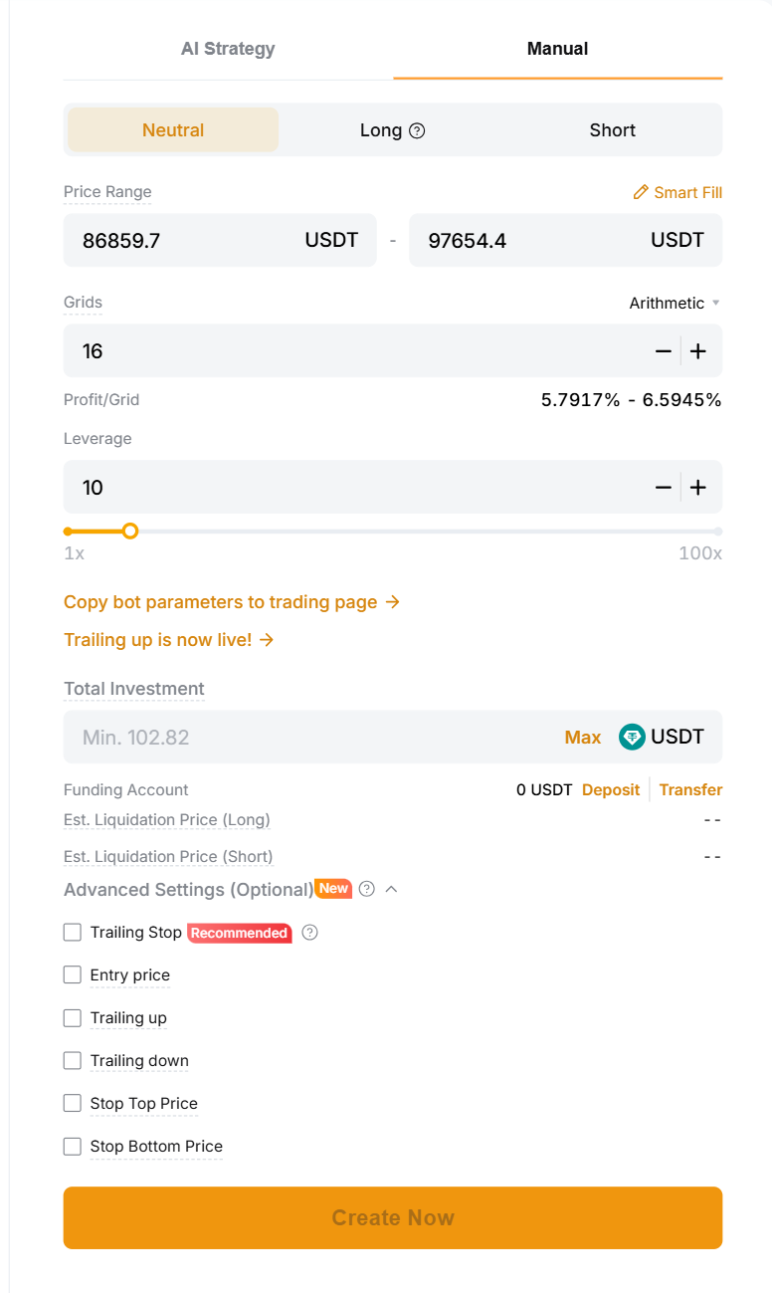The width and height of the screenshot is (772, 1293).
Task: Increase leverage using the plus icon
Action: point(697,488)
